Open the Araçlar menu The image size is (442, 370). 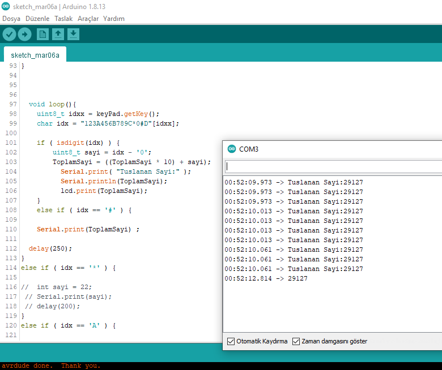(x=88, y=19)
